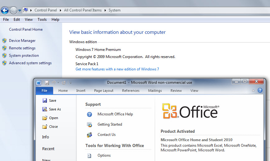
Task: Open Undo history dropdown arrow in Word
Action: [x=58, y=83]
